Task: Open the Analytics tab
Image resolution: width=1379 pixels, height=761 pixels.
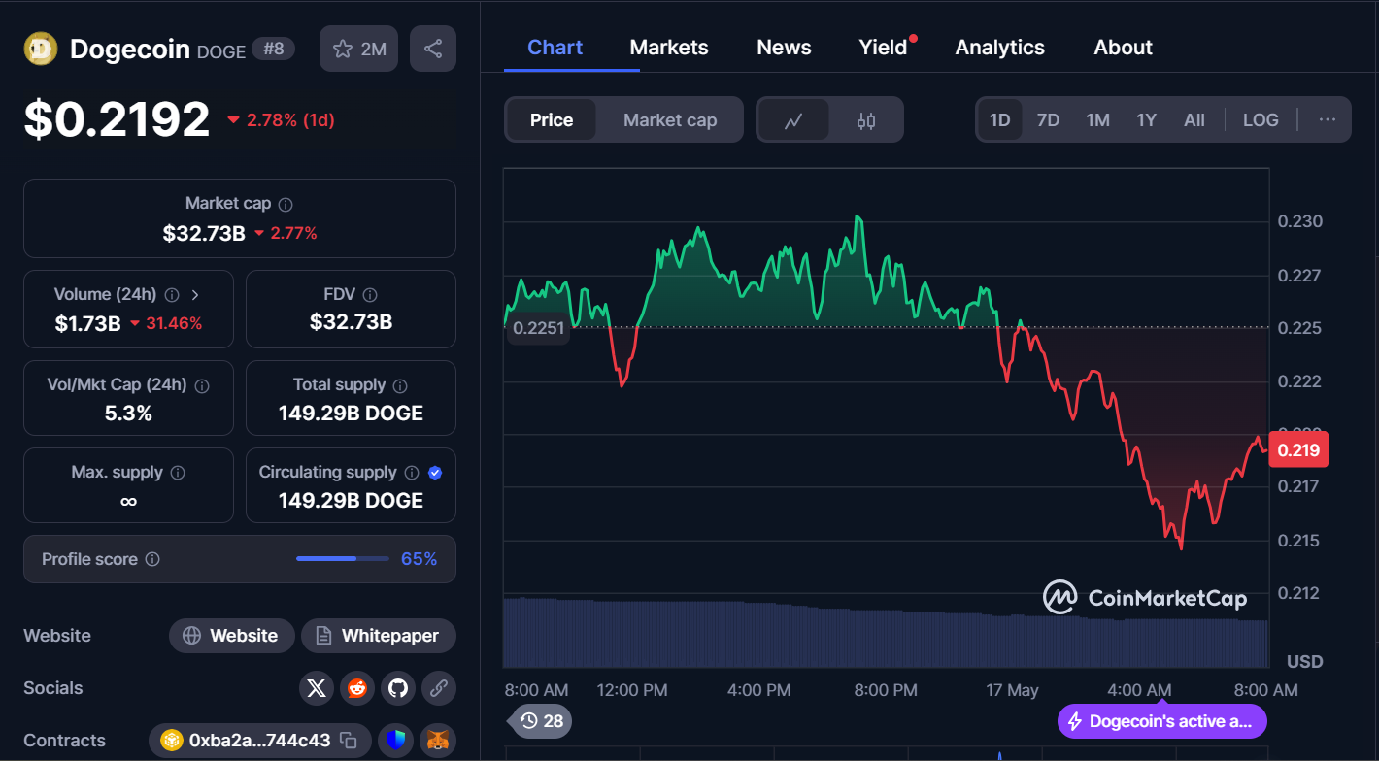Action: coord(1000,48)
